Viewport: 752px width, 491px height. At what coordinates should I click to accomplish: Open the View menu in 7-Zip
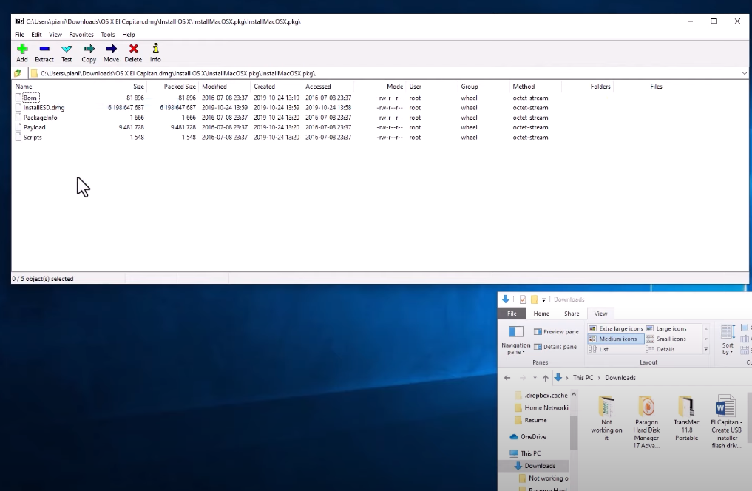coord(55,35)
